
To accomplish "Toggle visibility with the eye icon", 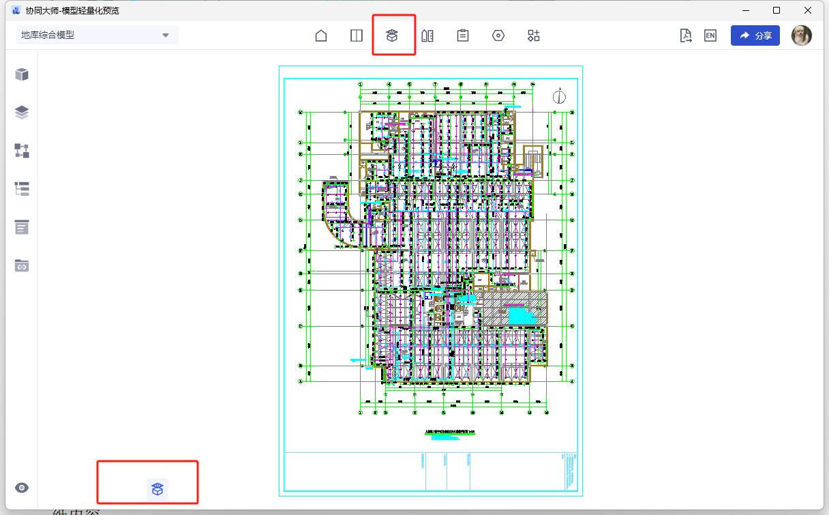I will tap(22, 488).
